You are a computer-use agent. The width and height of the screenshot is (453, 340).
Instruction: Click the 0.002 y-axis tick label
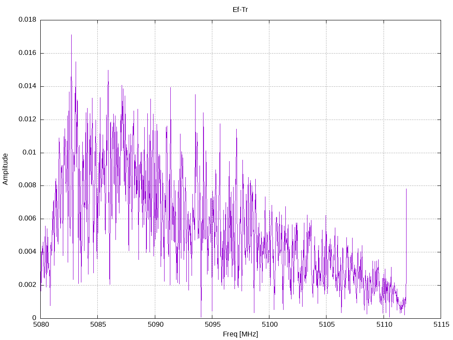[27, 285]
